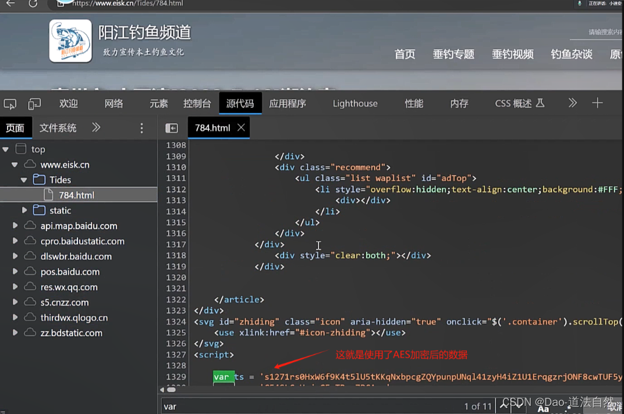Toggle the device emulation toolbar icon

click(x=34, y=103)
